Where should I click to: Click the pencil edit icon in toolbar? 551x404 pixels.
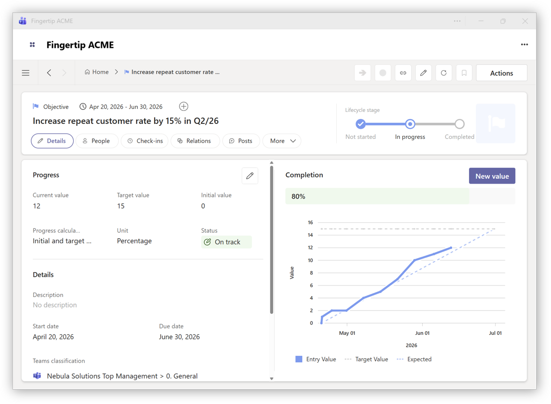[x=423, y=73]
